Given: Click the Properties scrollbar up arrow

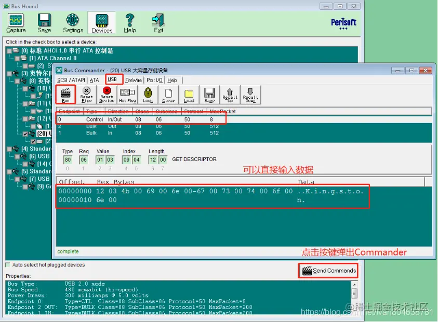Looking at the screenshot, I should (x=354, y=284).
